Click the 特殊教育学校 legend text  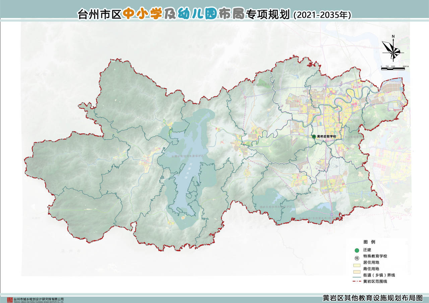click(x=375, y=256)
